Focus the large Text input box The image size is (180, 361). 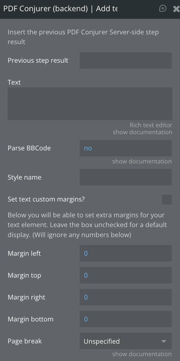tap(90, 103)
